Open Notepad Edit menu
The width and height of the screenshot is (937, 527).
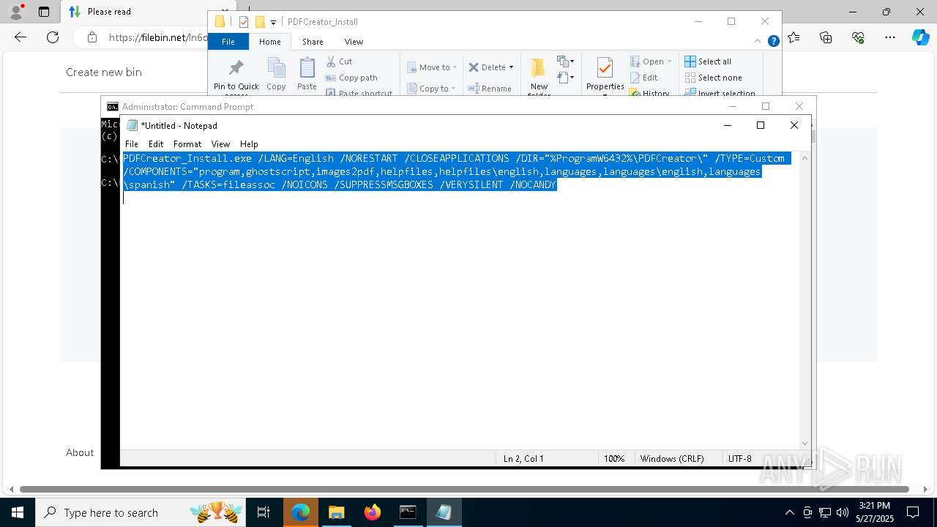click(x=156, y=144)
